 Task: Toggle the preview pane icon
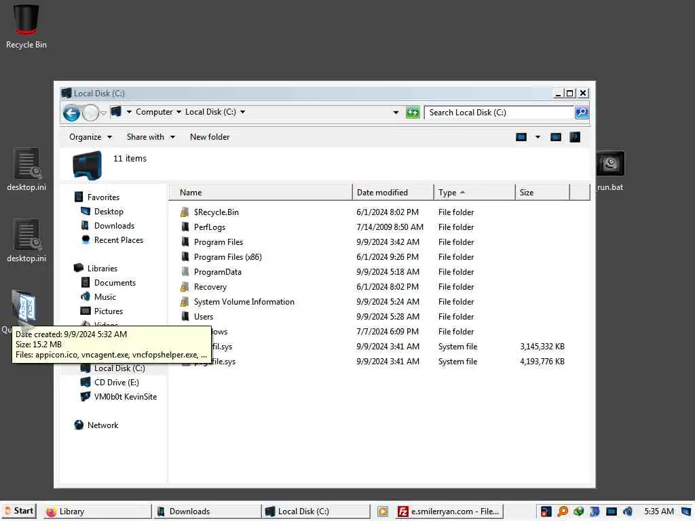(x=555, y=137)
